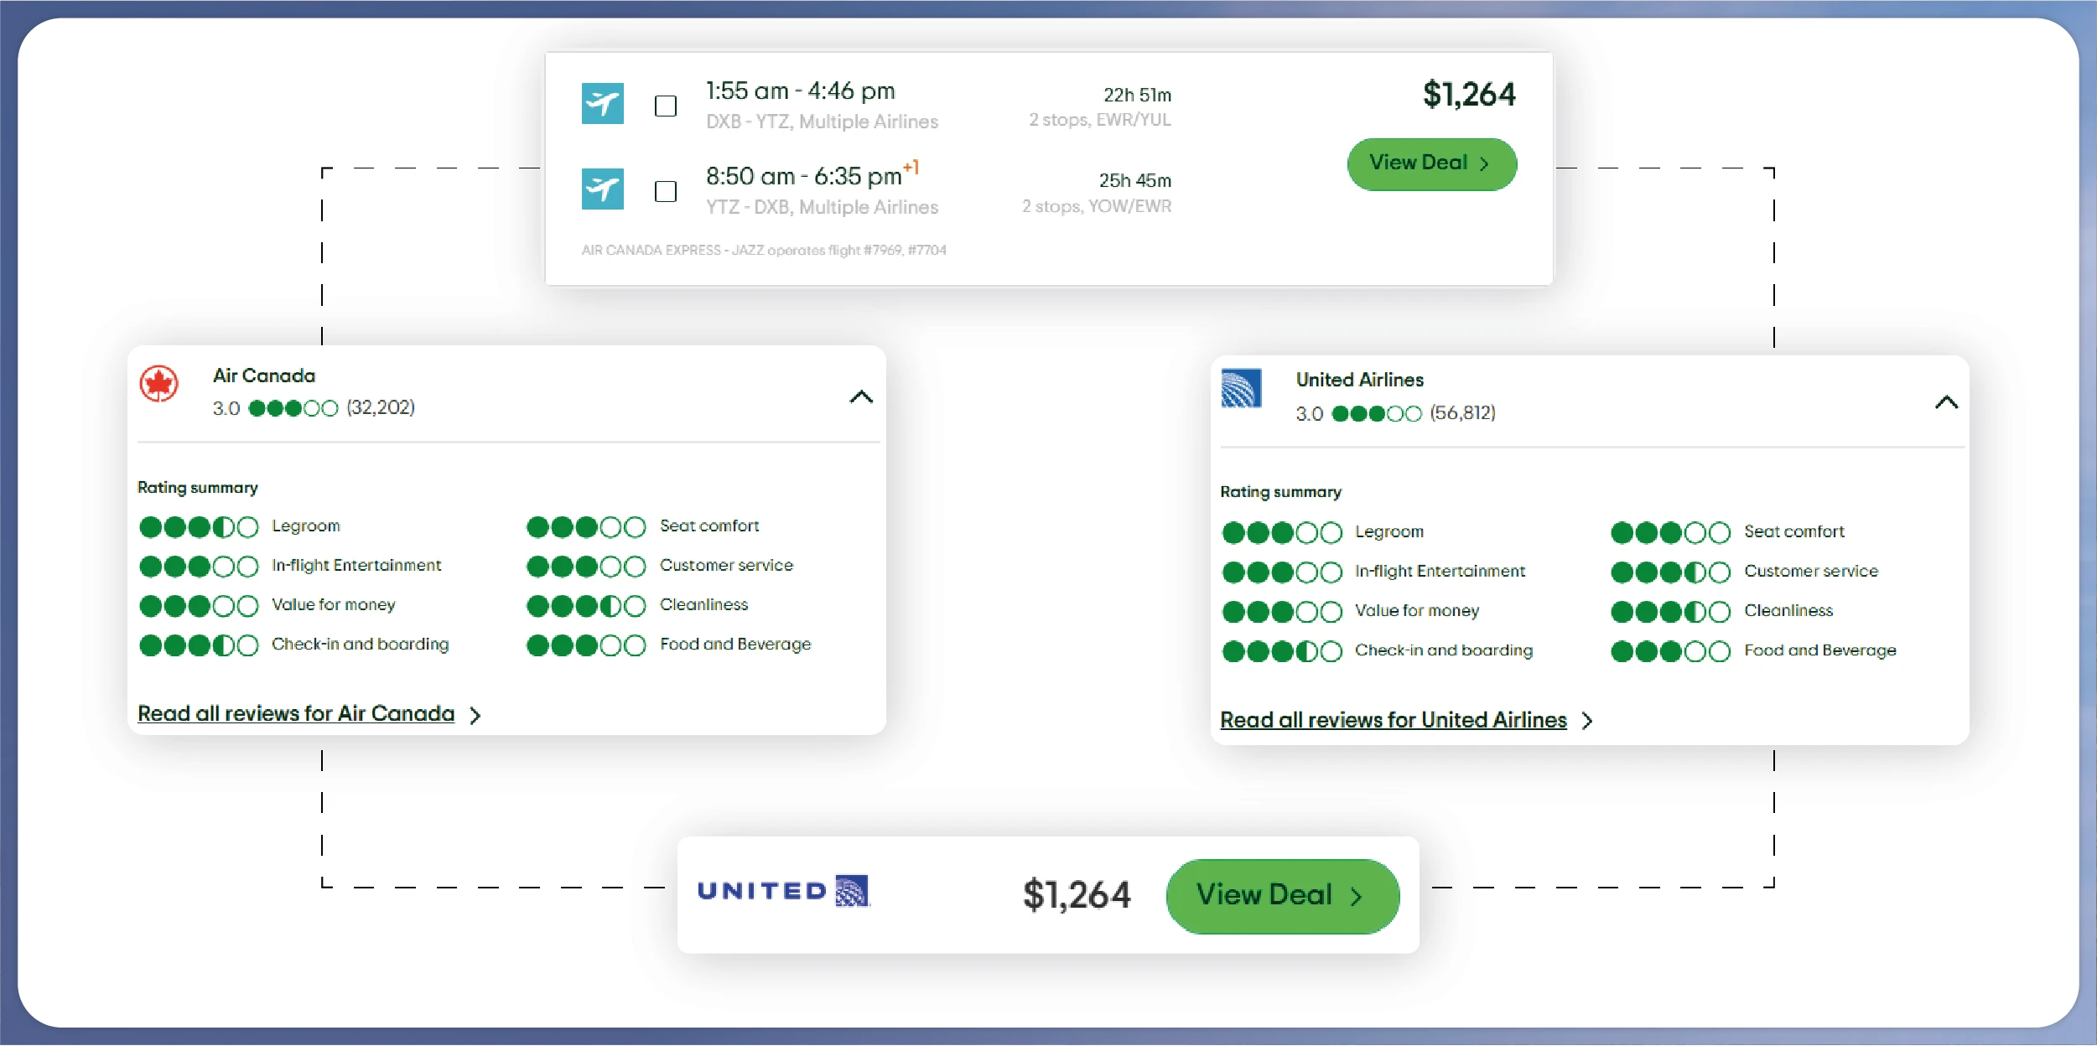
Task: Click the large View Deal button beside UNITED
Action: click(1281, 896)
